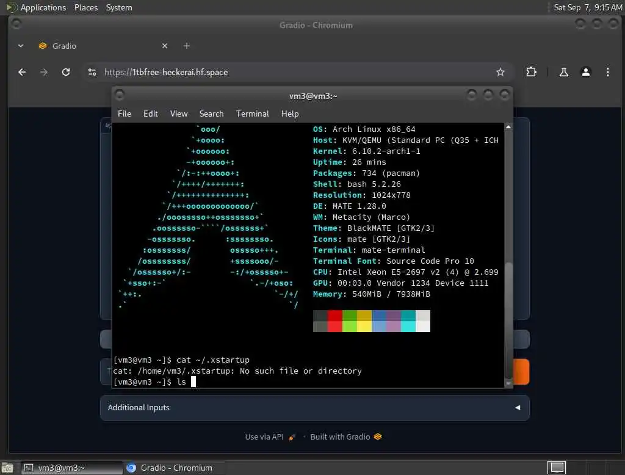Click the 'cat ~/.xstartup' command line

coord(181,360)
